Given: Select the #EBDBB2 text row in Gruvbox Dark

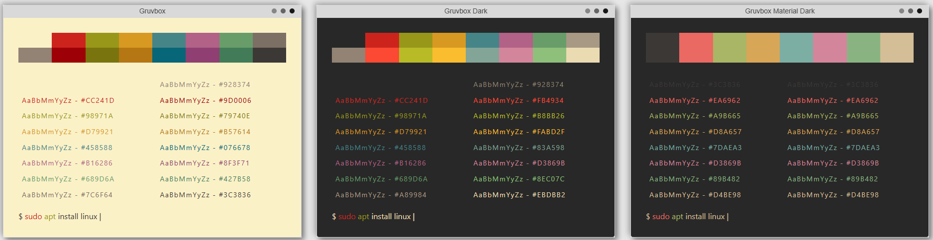Looking at the screenshot, I should [x=519, y=195].
